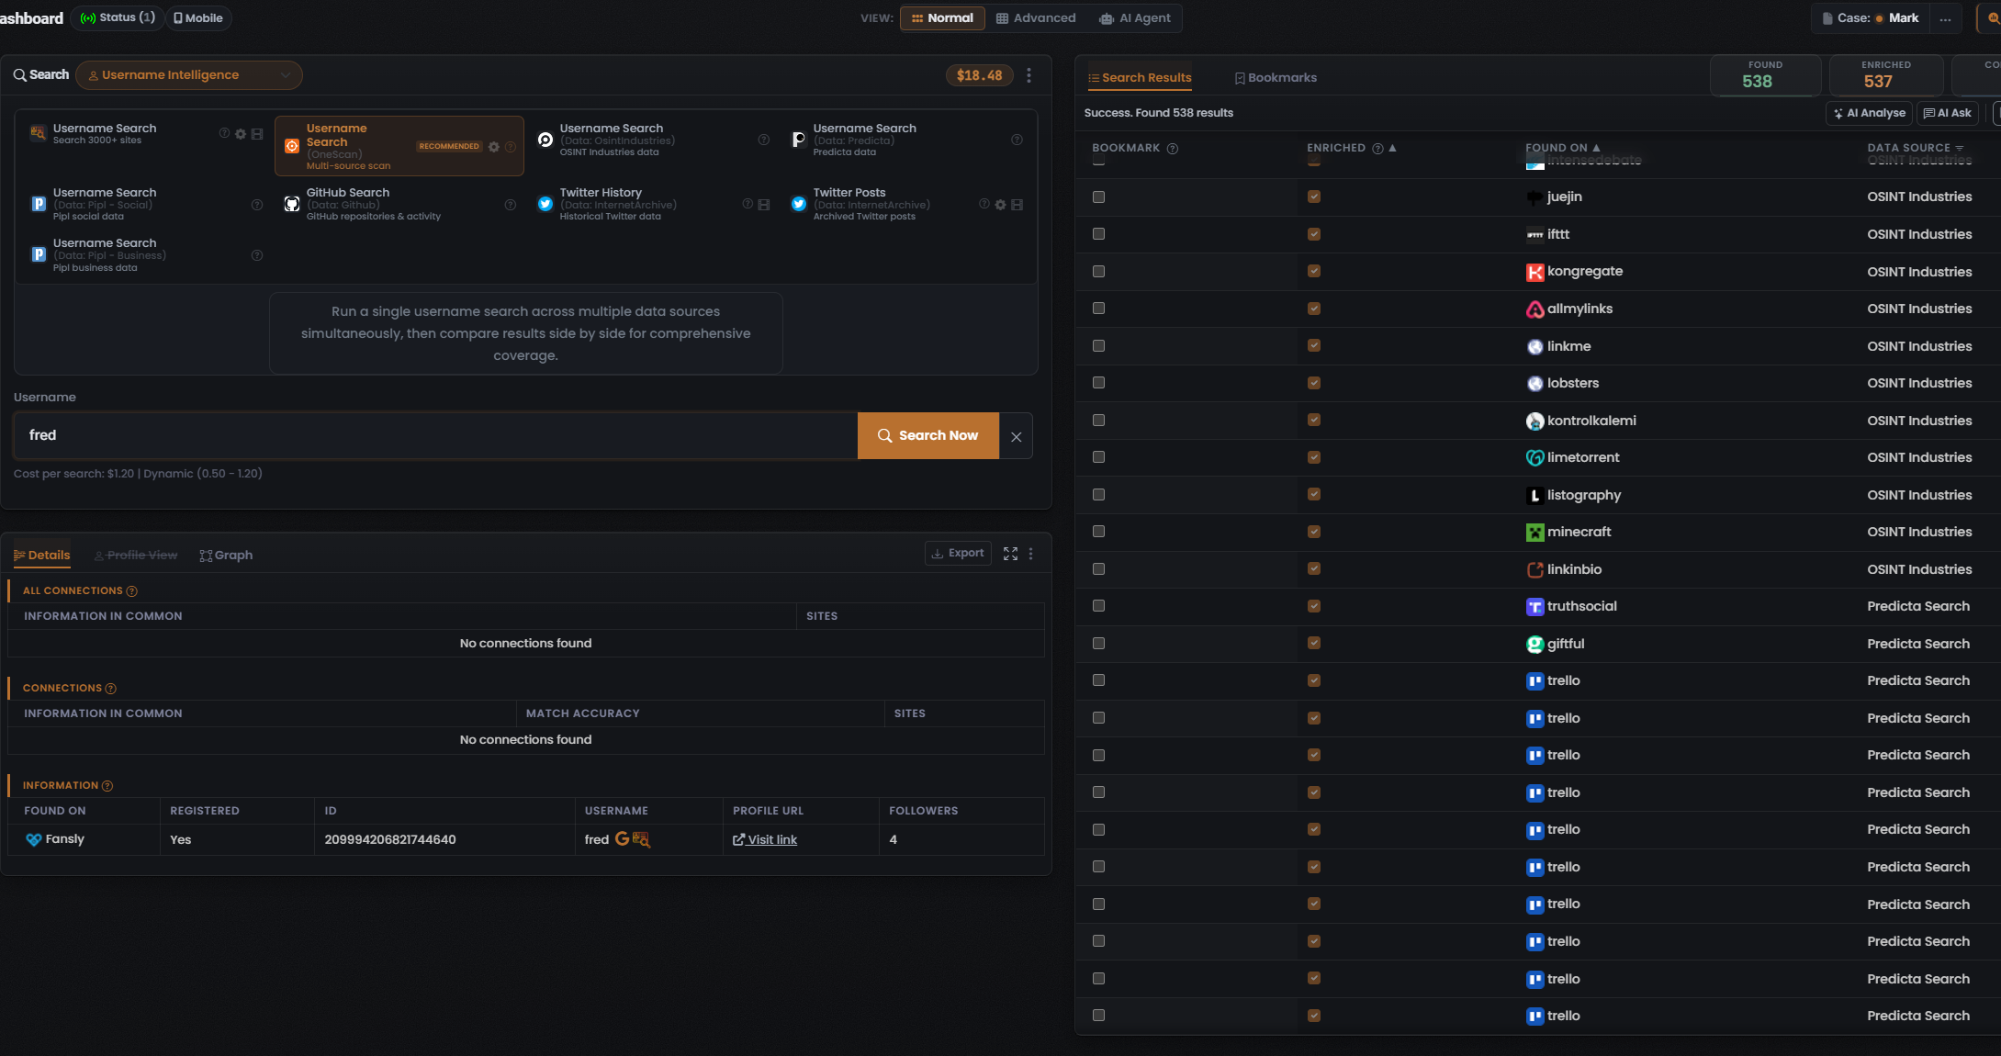Open AI Ask for results
Image resolution: width=2001 pixels, height=1056 pixels.
[1947, 113]
